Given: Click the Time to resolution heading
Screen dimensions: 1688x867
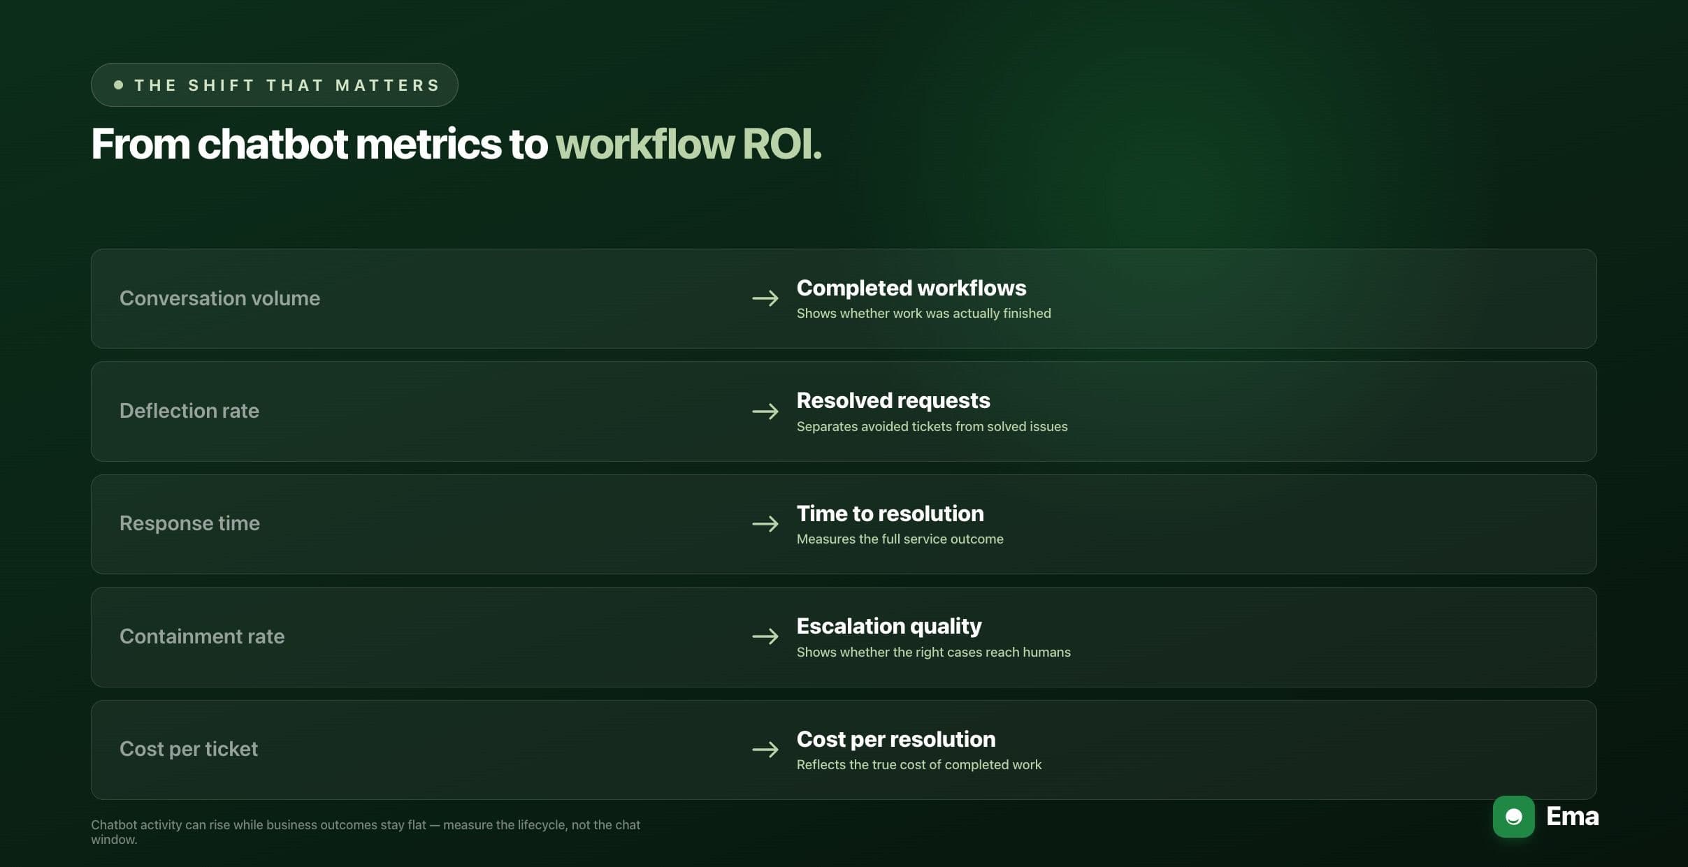Looking at the screenshot, I should point(890,513).
